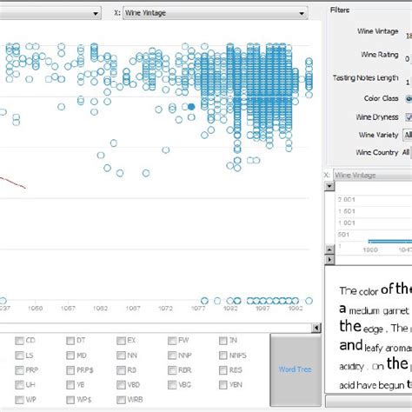Viewport: 412px width, 412px height.
Task: Click the Wine Rating filter label
Action: tap(380, 55)
